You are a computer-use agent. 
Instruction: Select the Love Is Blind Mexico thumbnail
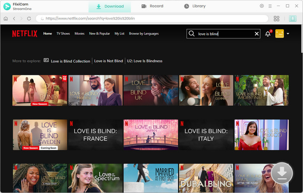tap(261, 135)
